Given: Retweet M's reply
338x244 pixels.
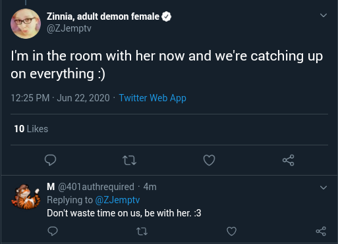Looking at the screenshot, I should [142, 232].
